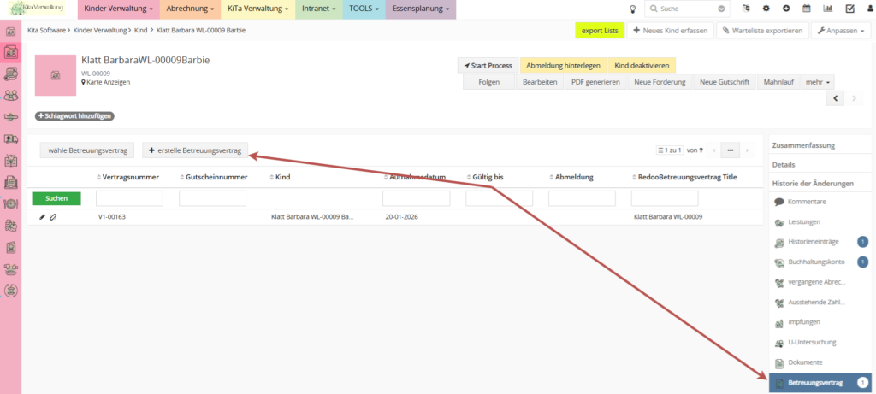
Task: Click 'erstelle Betreuungsvertrag' button
Action: [195, 150]
